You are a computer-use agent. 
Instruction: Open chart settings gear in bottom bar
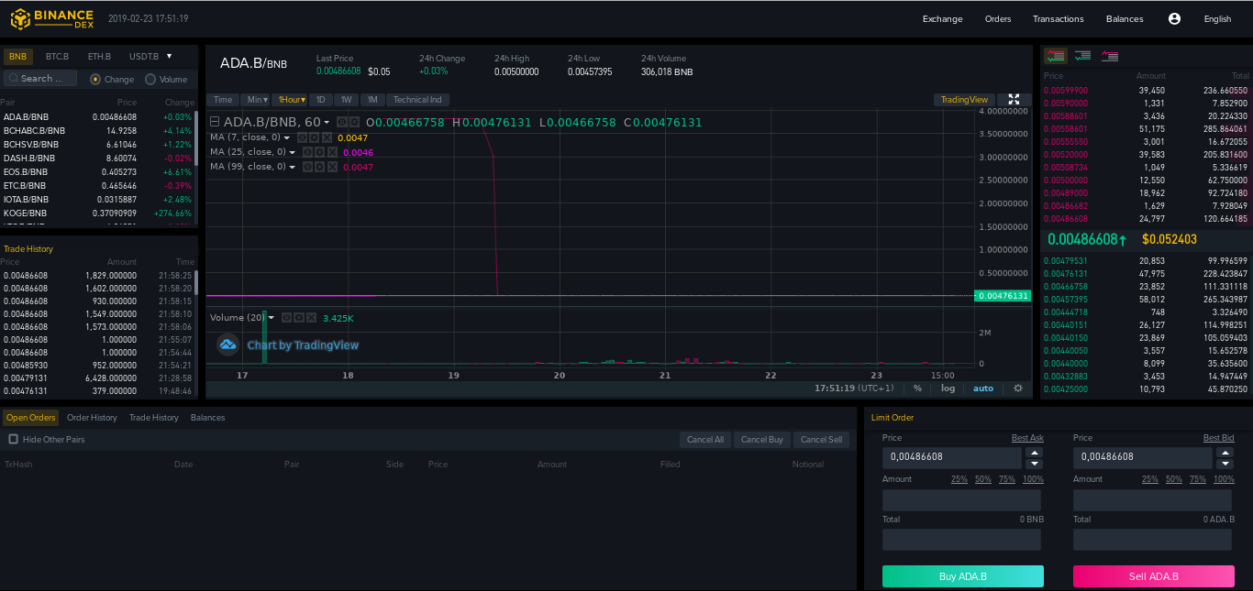coord(1017,389)
